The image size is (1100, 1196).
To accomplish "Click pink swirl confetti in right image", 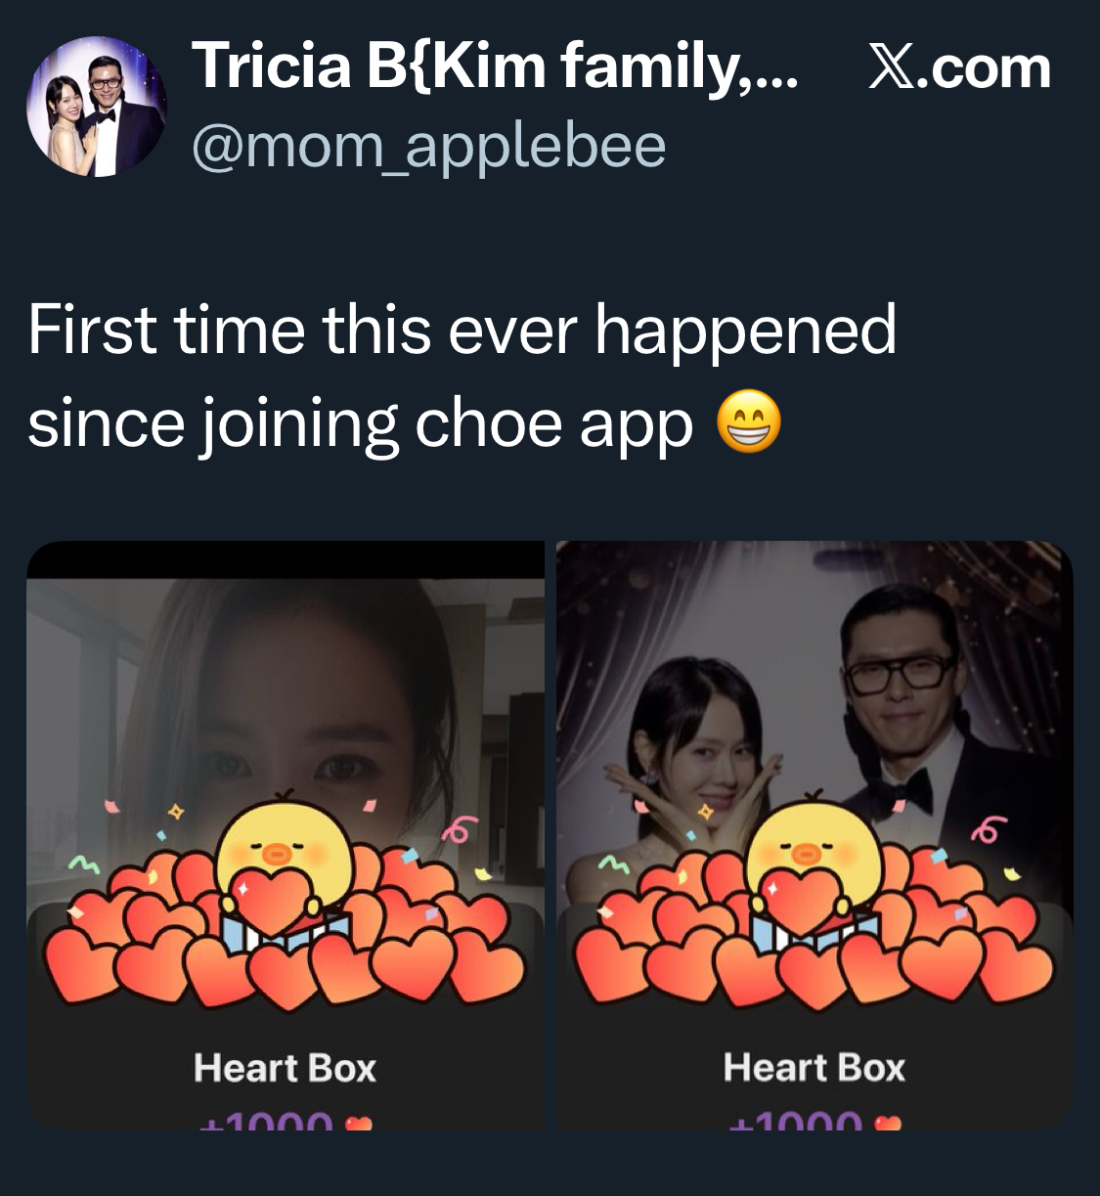I will coord(985,832).
